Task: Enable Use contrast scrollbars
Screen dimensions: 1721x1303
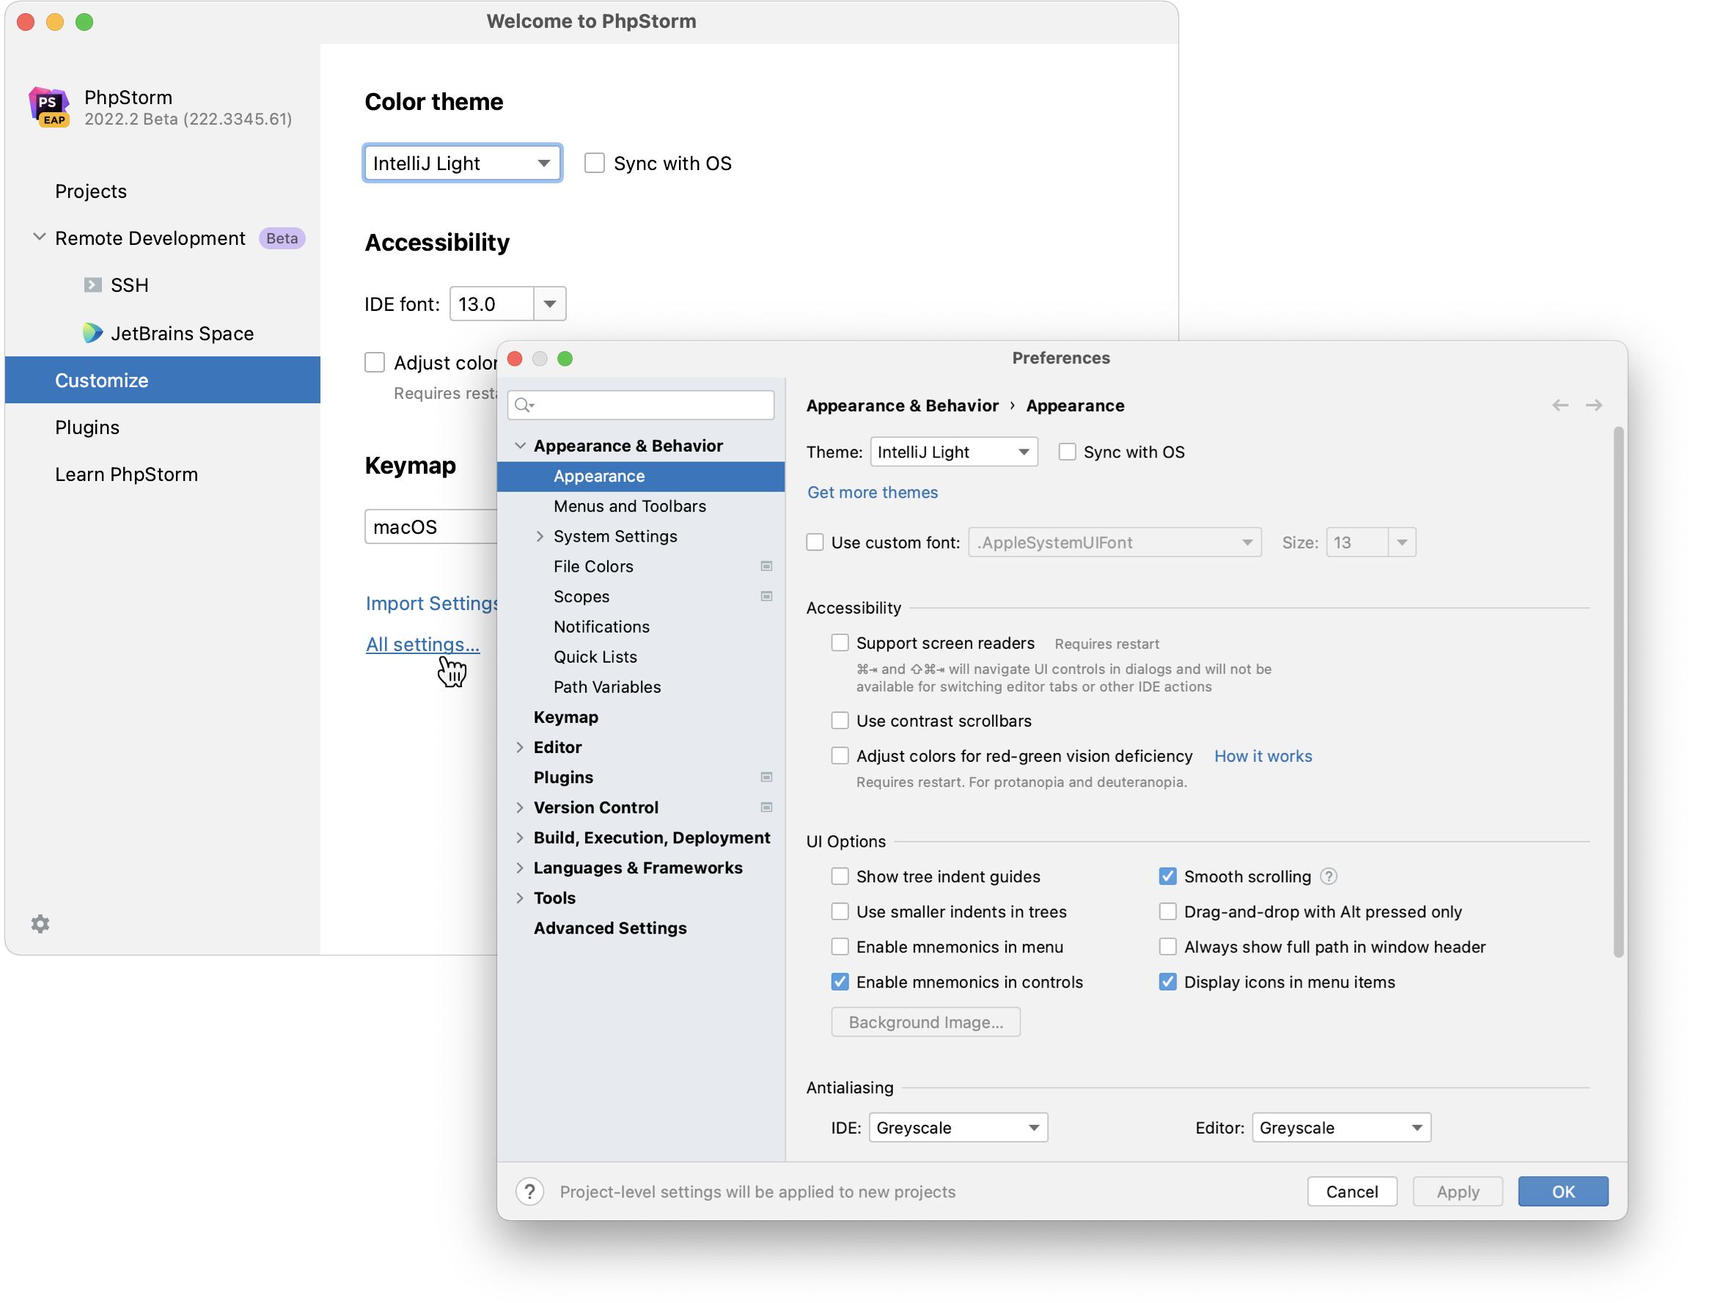Action: coord(840,720)
